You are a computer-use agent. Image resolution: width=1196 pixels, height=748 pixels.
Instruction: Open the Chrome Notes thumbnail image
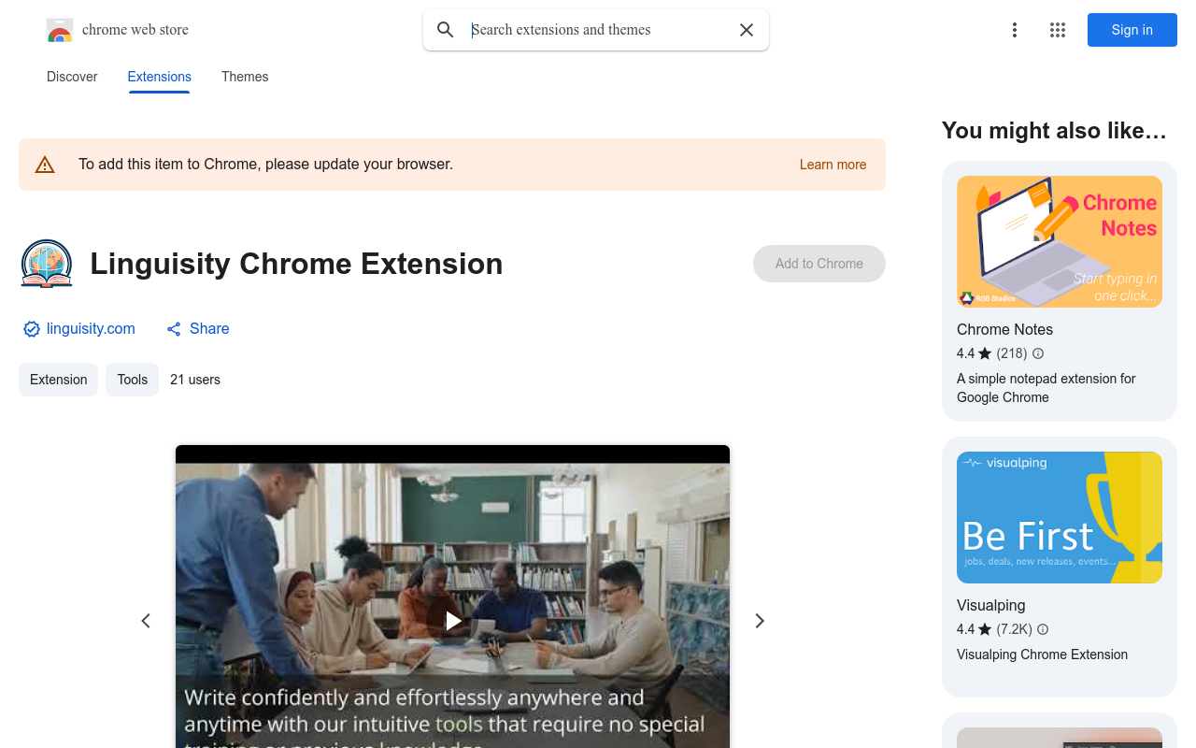click(x=1060, y=241)
